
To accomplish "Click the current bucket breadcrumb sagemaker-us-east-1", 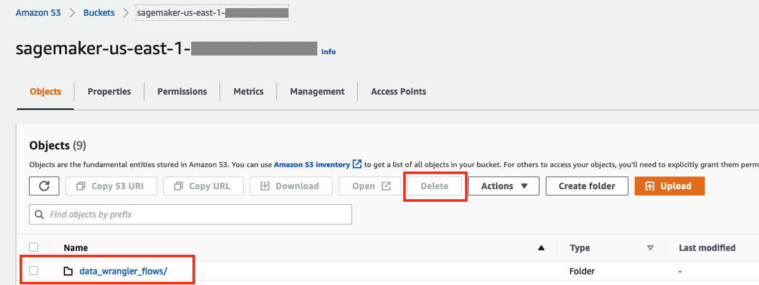I will click(212, 12).
